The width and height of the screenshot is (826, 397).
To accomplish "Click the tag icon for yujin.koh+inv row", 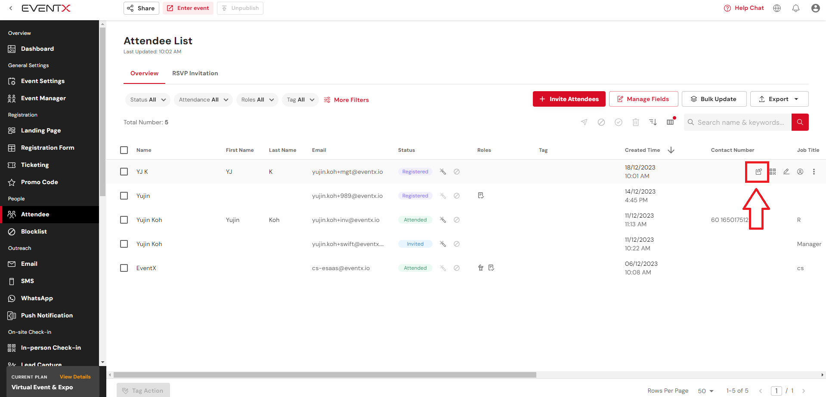I will [443, 220].
